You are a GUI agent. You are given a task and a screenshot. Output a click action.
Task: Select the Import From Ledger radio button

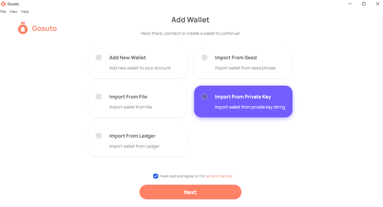coord(98,136)
